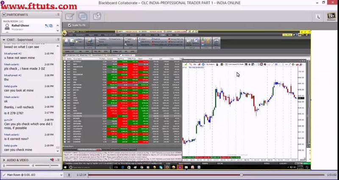339x180 pixels.
Task: Open Chart tab in trading app ribbon
Action: (163, 35)
